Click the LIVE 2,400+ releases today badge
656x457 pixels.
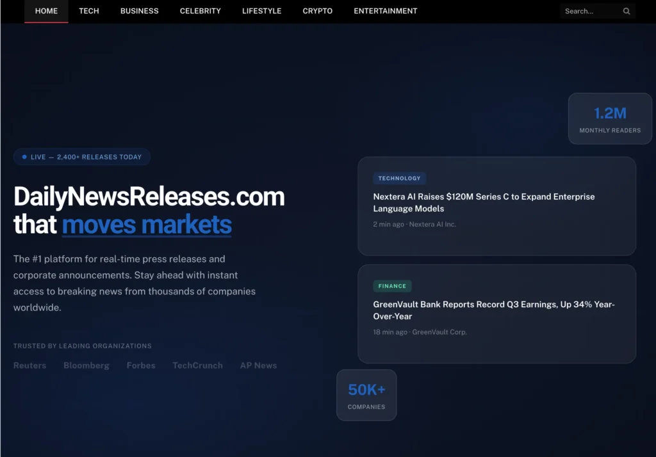click(x=82, y=157)
